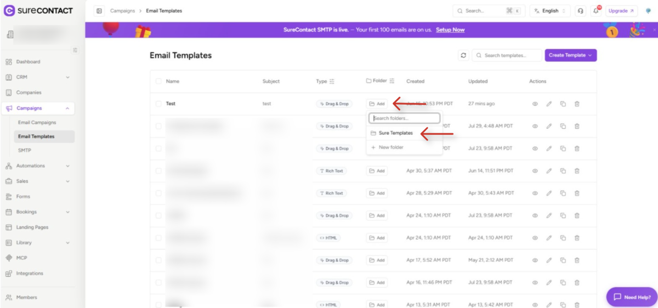The image size is (658, 308).
Task: Open Dashboard from the sidebar
Action: (38, 62)
